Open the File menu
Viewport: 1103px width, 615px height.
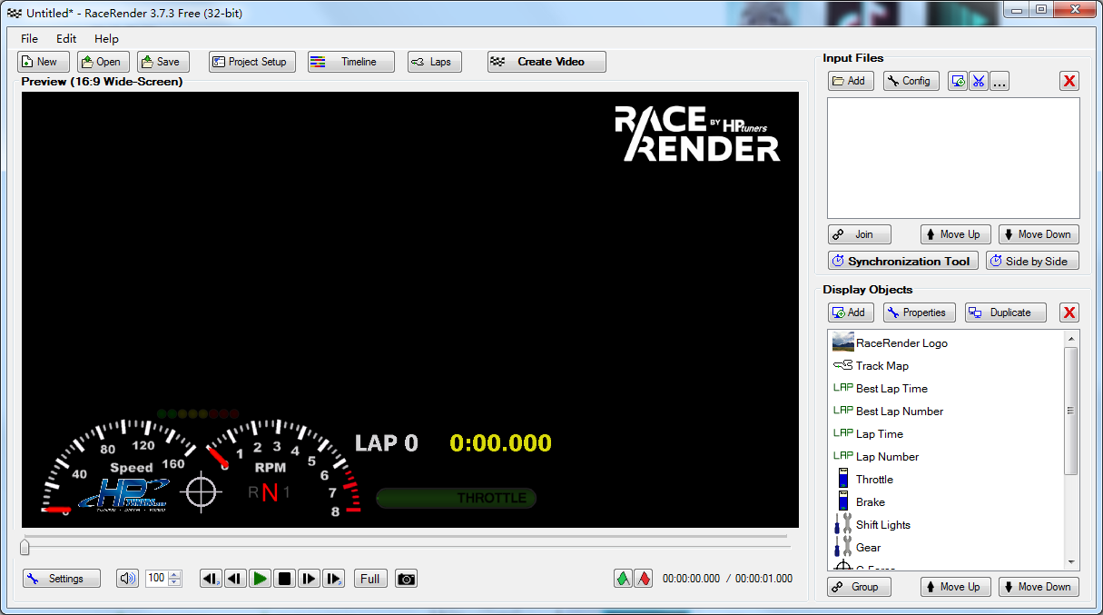[x=30, y=39]
